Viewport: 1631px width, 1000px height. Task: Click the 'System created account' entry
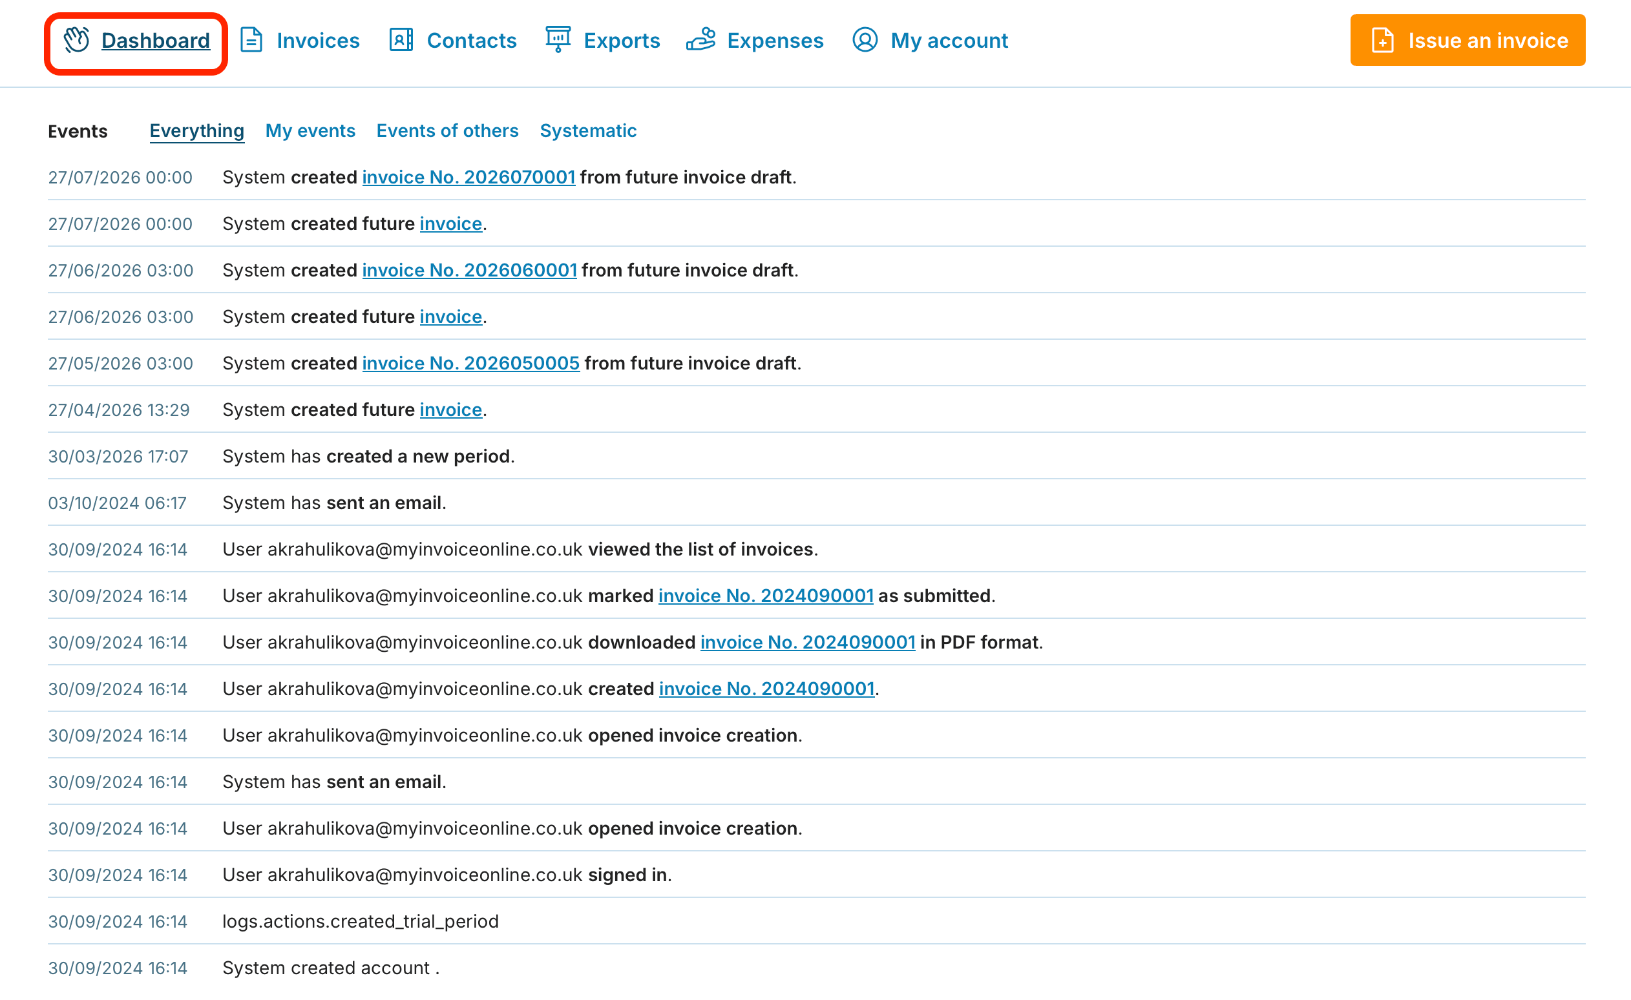331,968
